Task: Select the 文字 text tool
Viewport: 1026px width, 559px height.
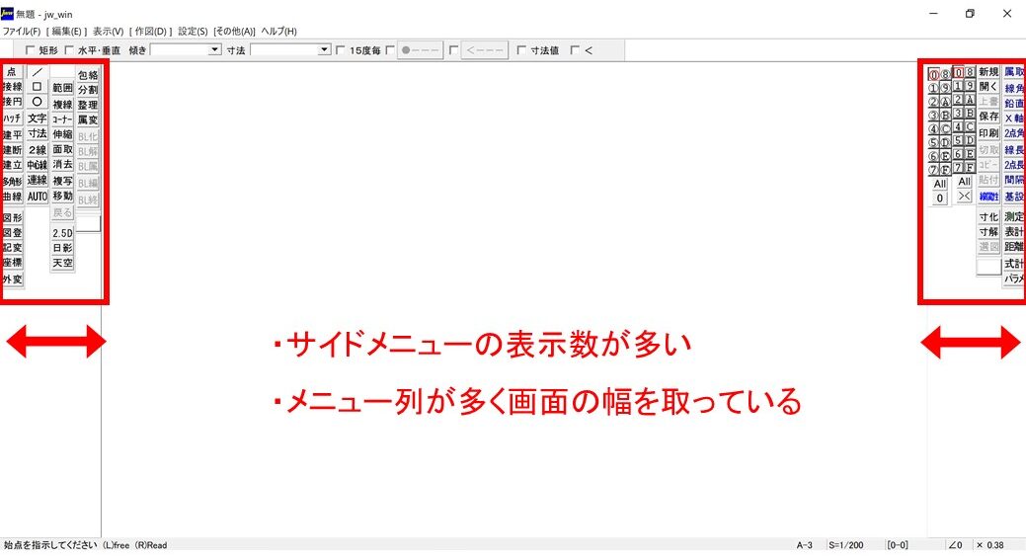Action: pyautogui.click(x=38, y=119)
